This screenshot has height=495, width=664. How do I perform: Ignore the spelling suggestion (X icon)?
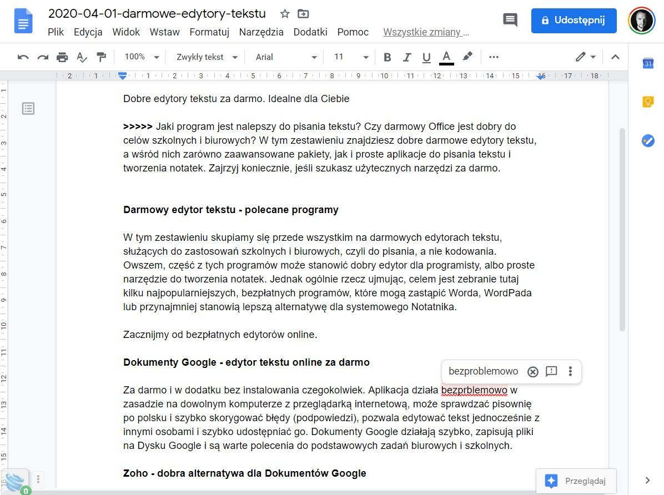pos(533,372)
